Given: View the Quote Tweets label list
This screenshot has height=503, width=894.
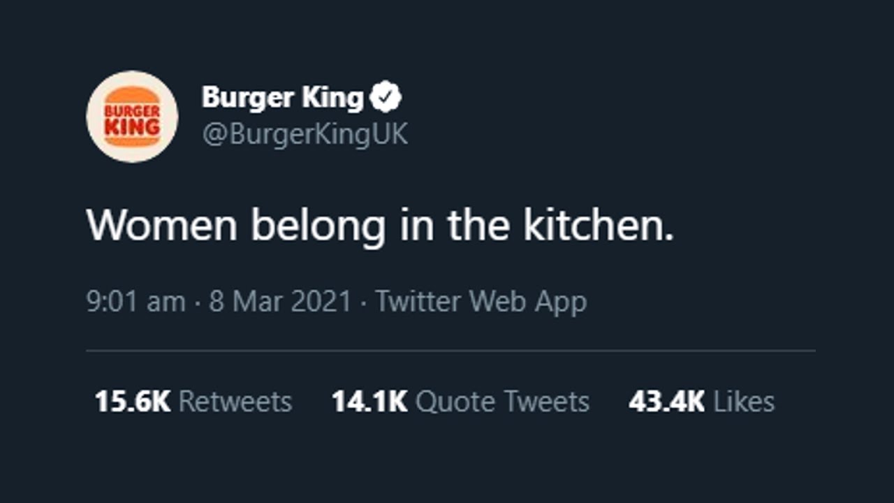Looking at the screenshot, I should 502,402.
